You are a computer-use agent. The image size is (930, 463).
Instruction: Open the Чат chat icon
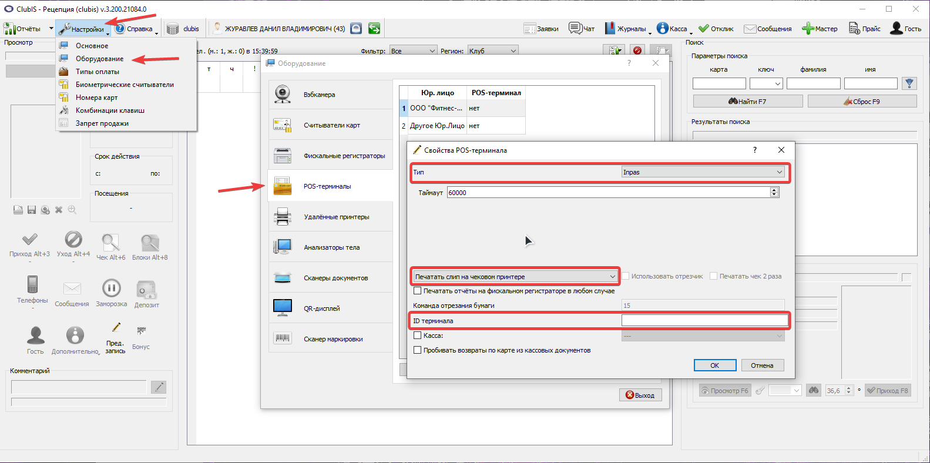coord(575,28)
